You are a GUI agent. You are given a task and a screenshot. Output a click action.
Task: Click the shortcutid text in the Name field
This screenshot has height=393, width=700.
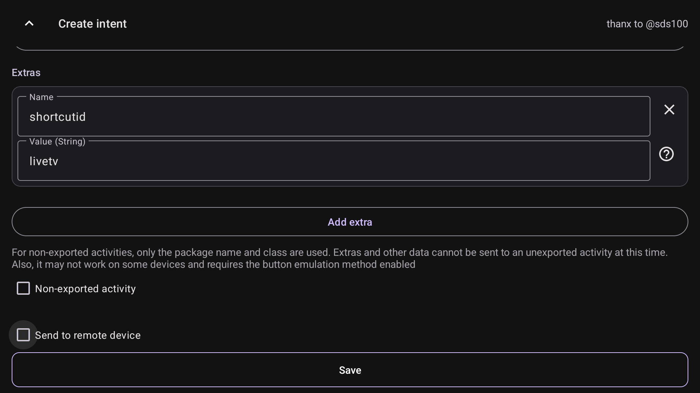pyautogui.click(x=58, y=117)
